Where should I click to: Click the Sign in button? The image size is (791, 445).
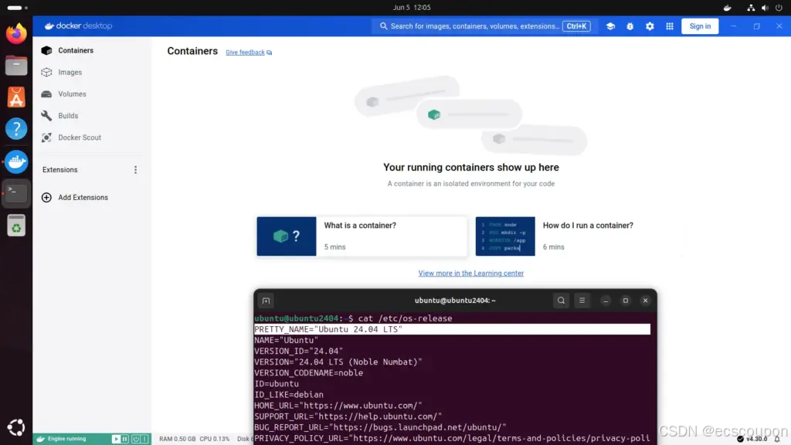coord(700,26)
